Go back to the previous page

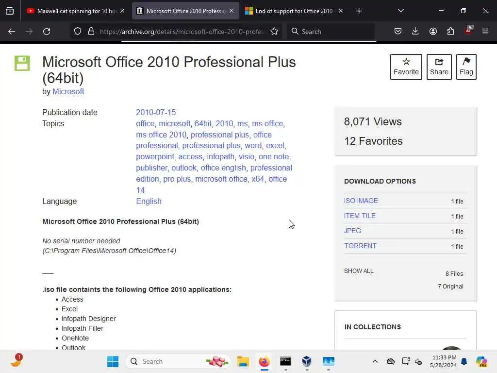(12, 32)
